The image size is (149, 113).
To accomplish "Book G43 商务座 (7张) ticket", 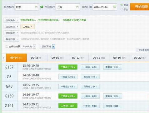I will pos(90,86).
